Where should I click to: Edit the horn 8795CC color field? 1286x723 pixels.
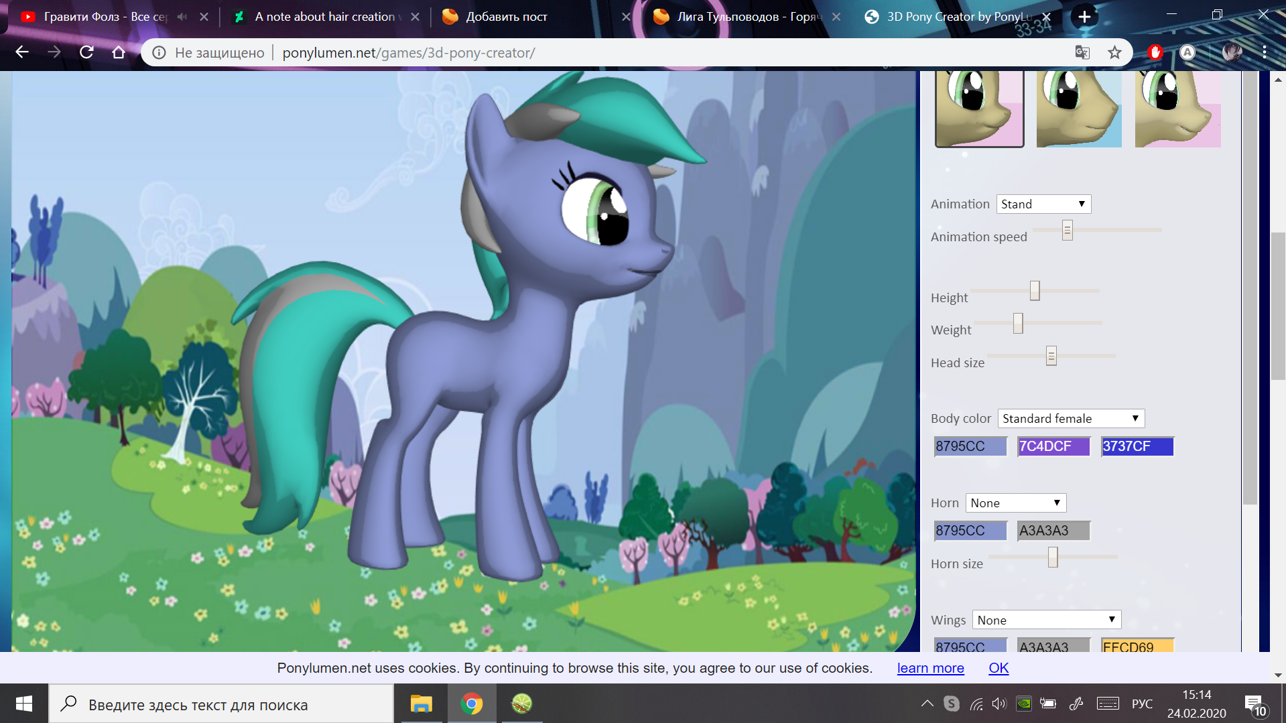970,531
